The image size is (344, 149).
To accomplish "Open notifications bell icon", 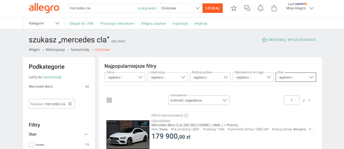I will click(x=261, y=8).
